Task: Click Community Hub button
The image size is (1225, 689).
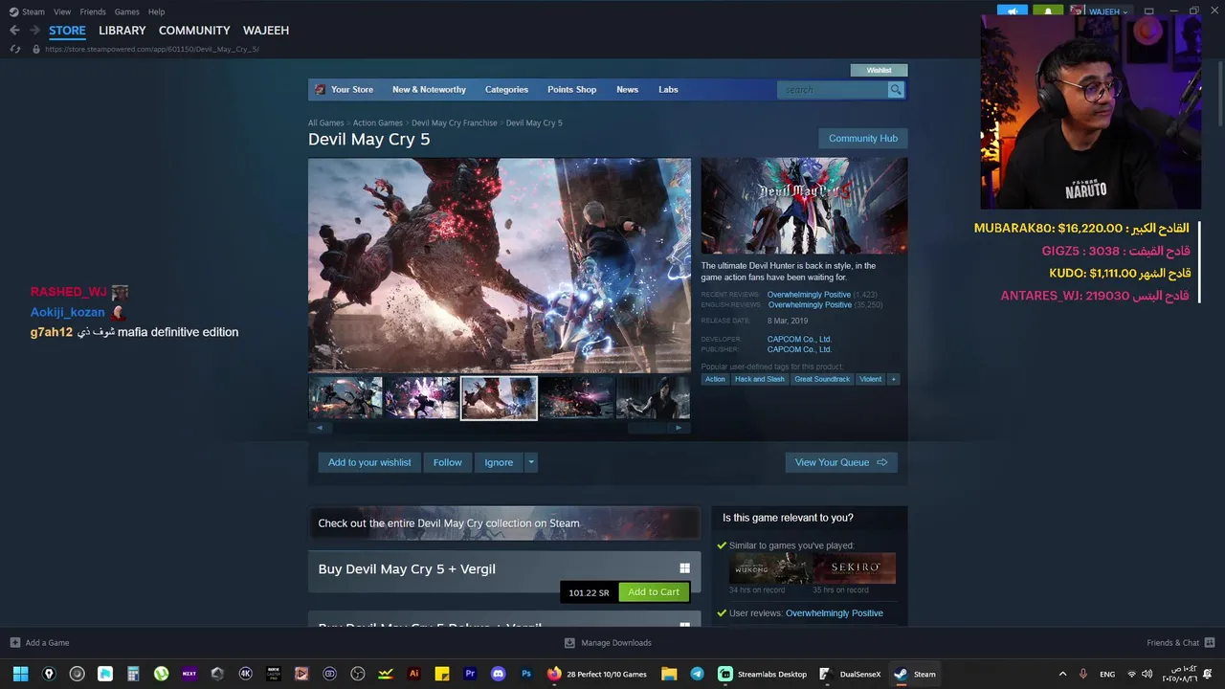Action: click(863, 139)
